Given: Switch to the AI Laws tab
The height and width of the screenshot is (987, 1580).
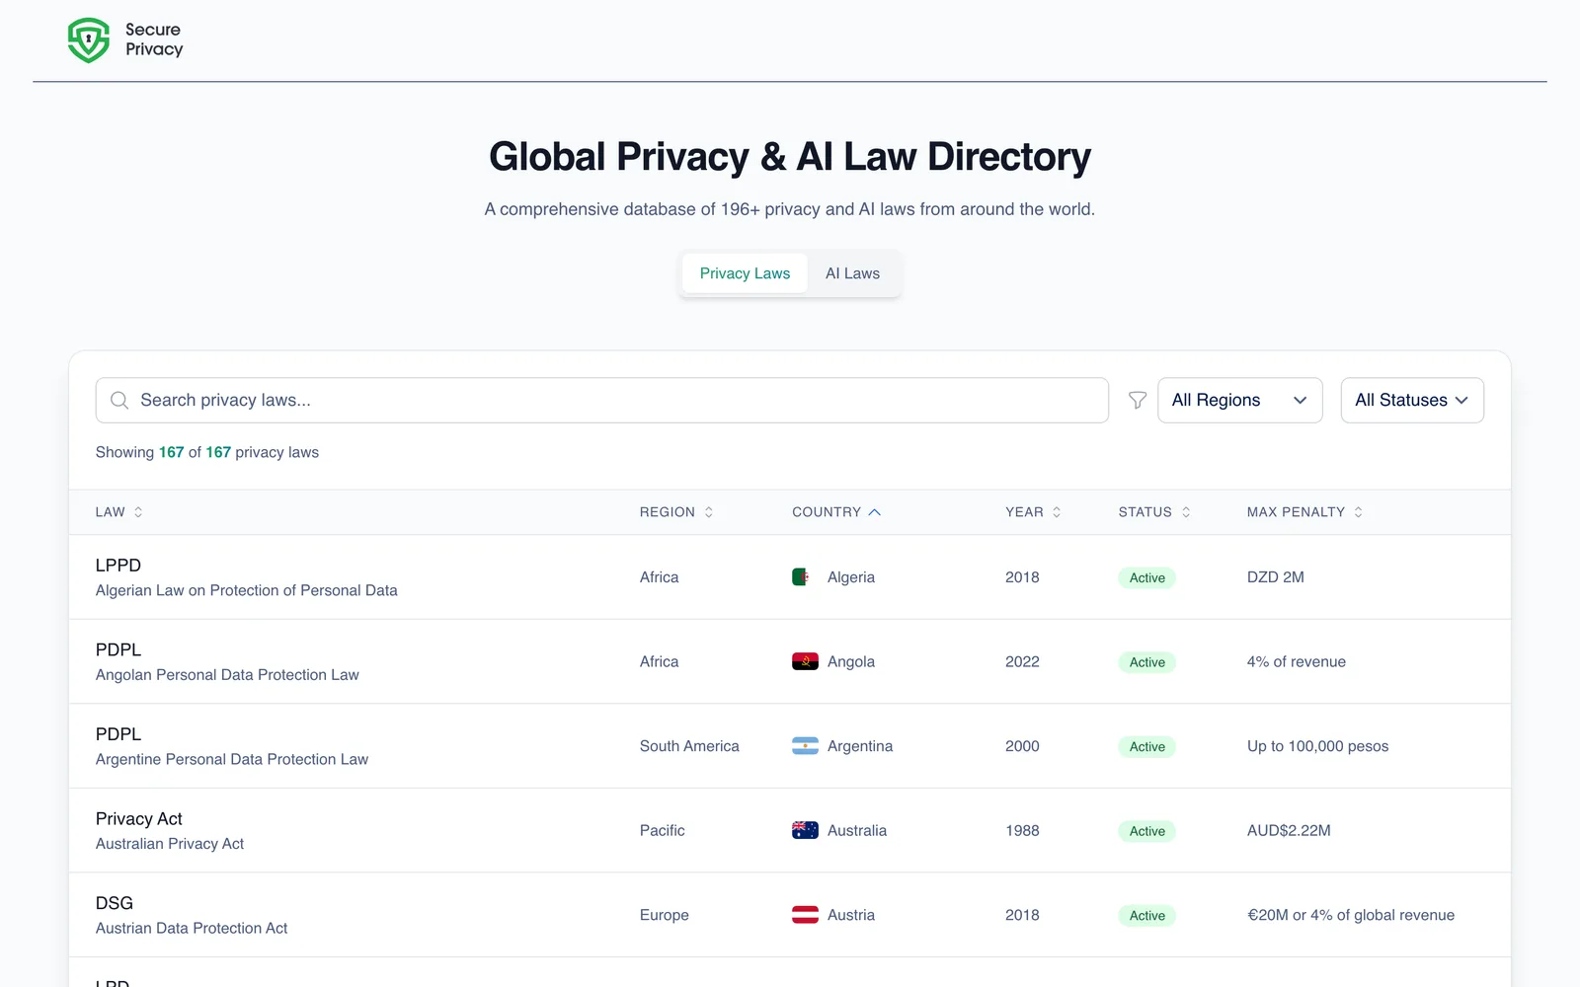Looking at the screenshot, I should tap(852, 273).
